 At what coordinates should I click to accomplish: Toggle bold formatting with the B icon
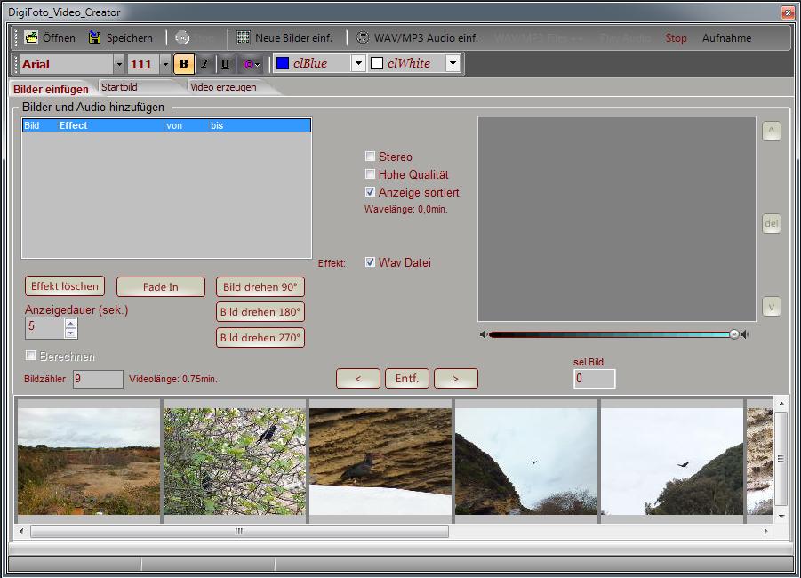pos(182,64)
